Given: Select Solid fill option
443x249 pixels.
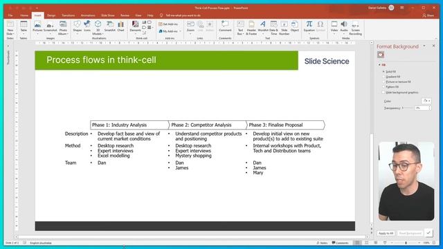Looking at the screenshot, I should [x=390, y=72].
